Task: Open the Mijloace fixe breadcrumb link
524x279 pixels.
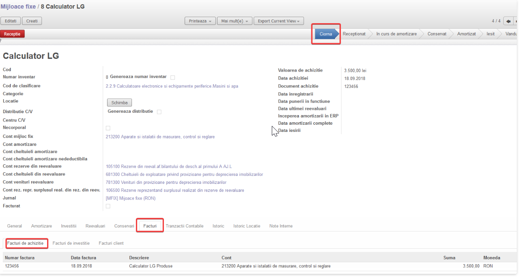Action: pos(18,7)
